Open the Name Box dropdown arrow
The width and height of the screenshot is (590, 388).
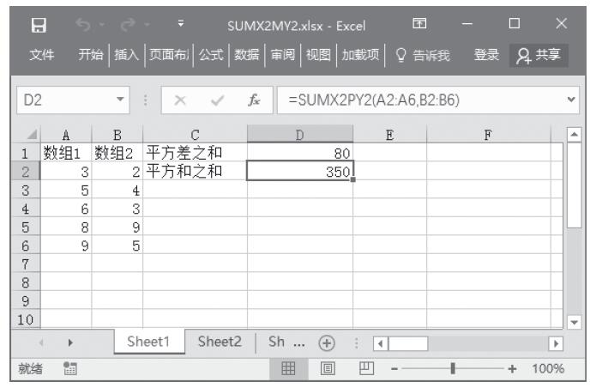tap(122, 100)
